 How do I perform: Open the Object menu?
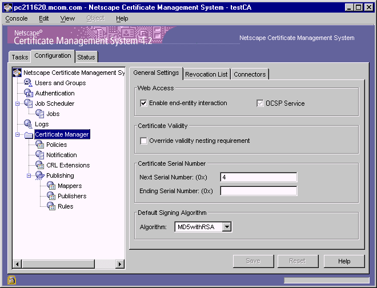[95, 18]
